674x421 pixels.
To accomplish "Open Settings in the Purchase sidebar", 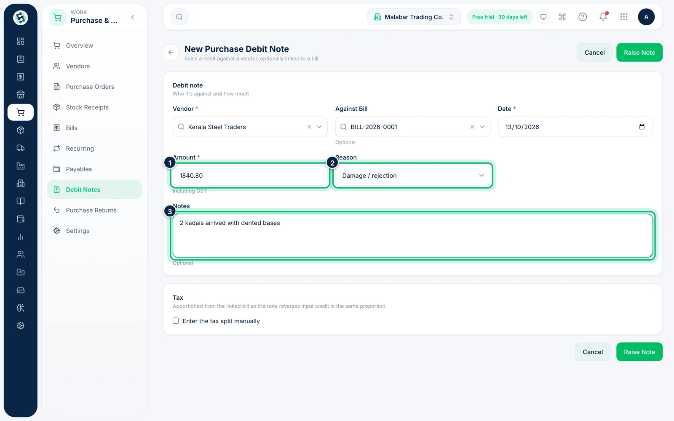I will pos(94,231).
